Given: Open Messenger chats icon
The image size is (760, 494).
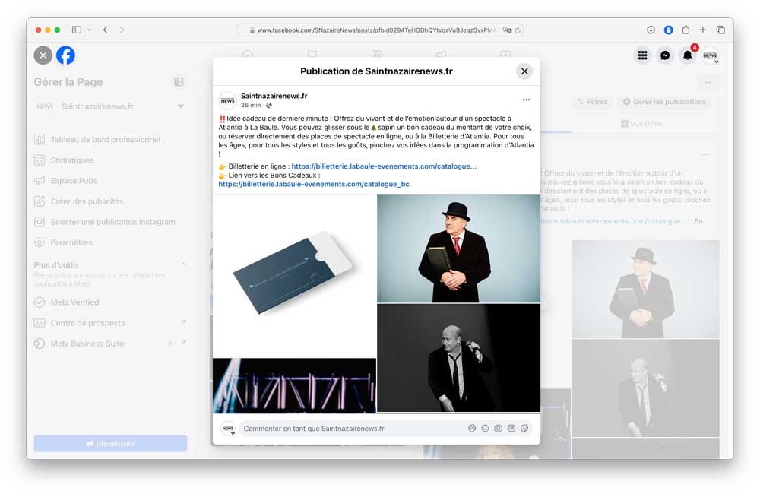Looking at the screenshot, I should tap(665, 55).
